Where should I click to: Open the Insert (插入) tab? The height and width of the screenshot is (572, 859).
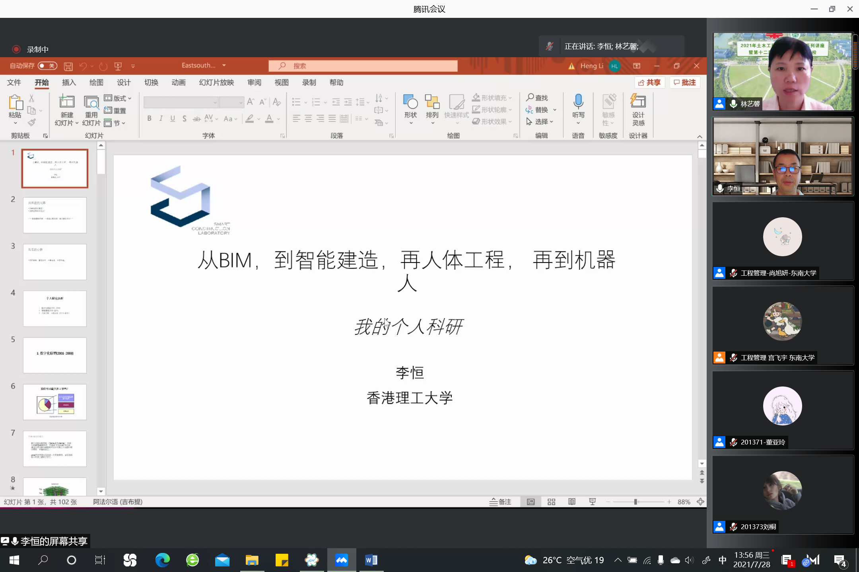(x=68, y=82)
